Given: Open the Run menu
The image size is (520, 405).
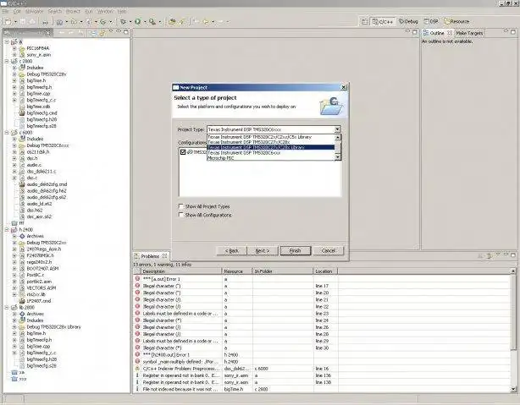Looking at the screenshot, I should click(x=89, y=11).
